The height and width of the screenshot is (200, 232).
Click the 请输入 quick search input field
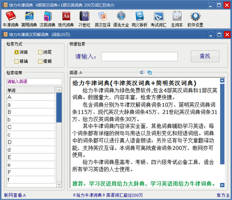point(139,56)
